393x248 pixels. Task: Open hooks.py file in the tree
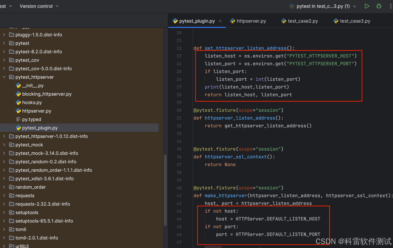[32, 103]
